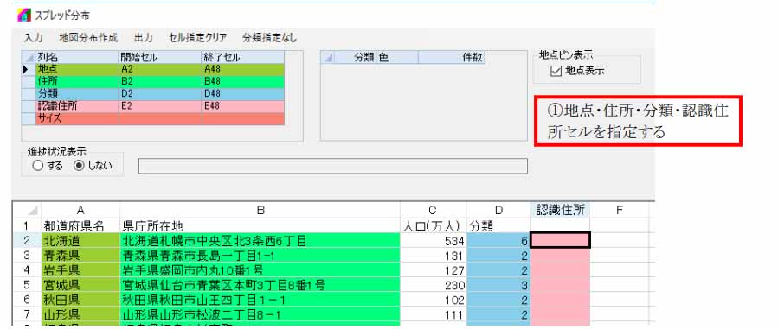Click the D2 start cell of 分類
The width and height of the screenshot is (778, 329).
click(160, 93)
